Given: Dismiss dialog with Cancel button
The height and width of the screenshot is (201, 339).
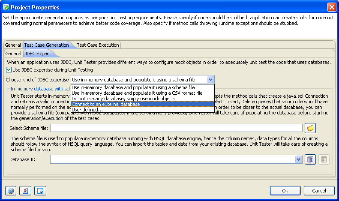Looking at the screenshot, I should (319, 191).
